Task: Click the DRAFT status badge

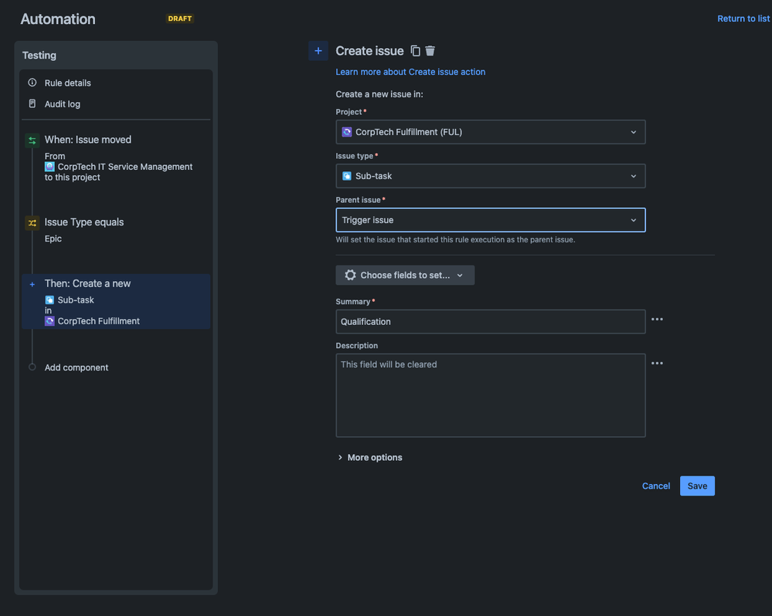Action: point(180,19)
